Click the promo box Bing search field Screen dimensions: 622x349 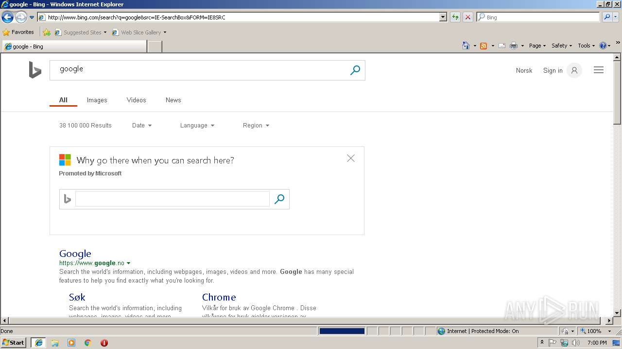coord(172,199)
